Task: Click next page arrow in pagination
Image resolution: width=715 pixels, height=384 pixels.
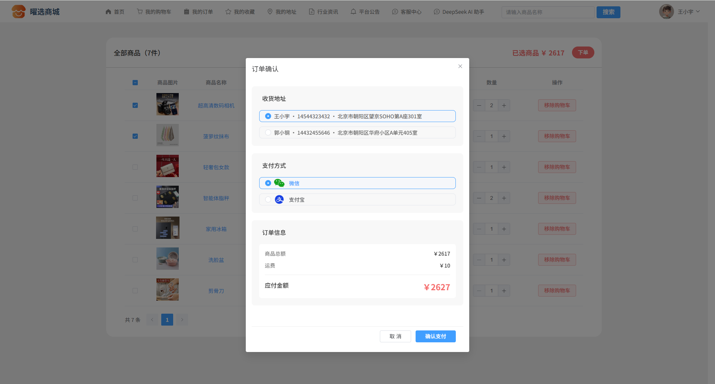Action: [182, 320]
